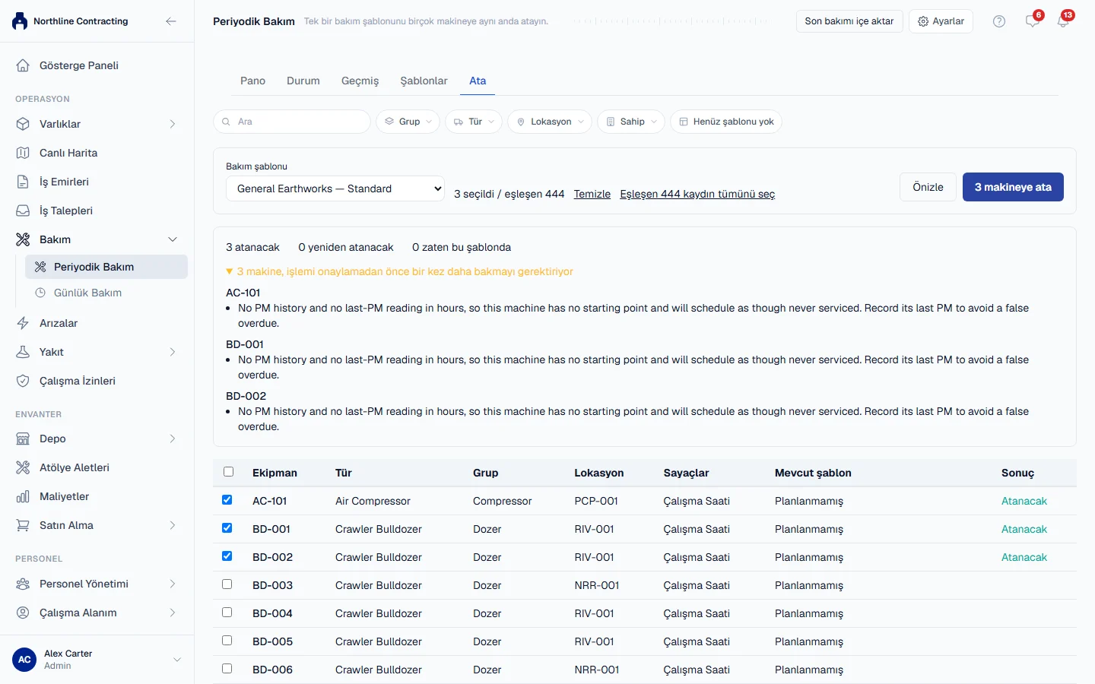The height and width of the screenshot is (684, 1095).
Task: Click the Canlı Harita map icon
Action: click(23, 153)
